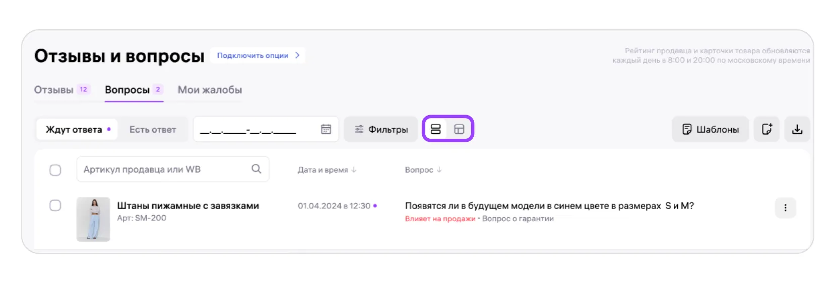This screenshot has height=283, width=834.
Task: Click the add note icon beside Шаблоны
Action: tap(766, 129)
